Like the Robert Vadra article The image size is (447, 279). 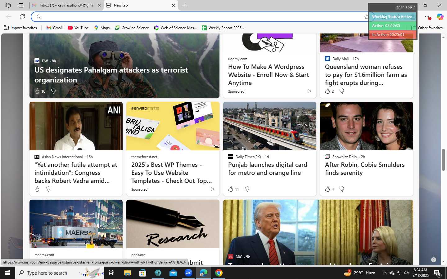pos(37,189)
